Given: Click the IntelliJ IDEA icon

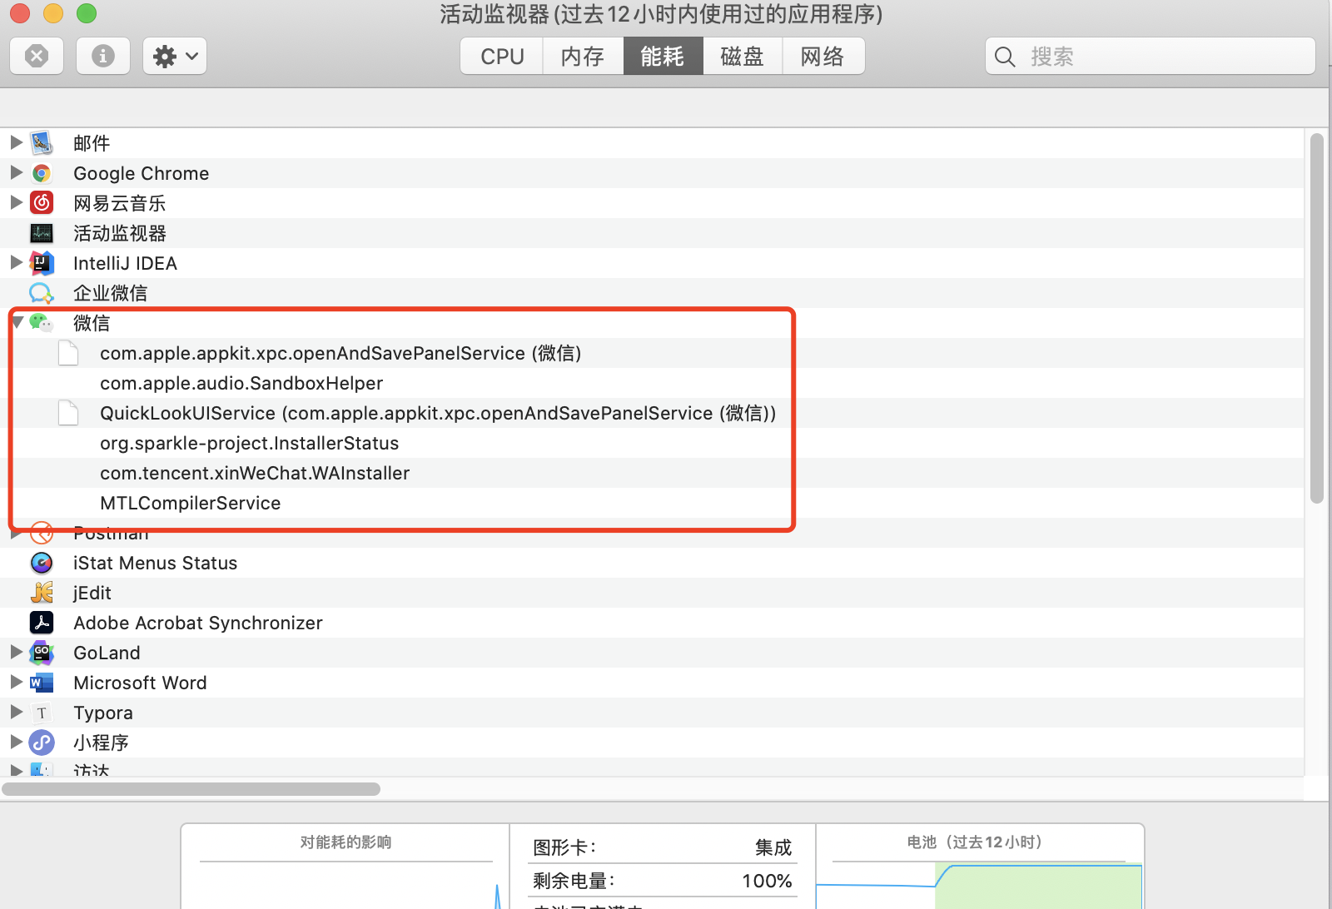Looking at the screenshot, I should (42, 263).
